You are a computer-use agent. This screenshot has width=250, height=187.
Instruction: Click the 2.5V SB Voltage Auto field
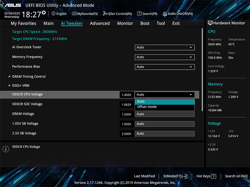point(165,134)
